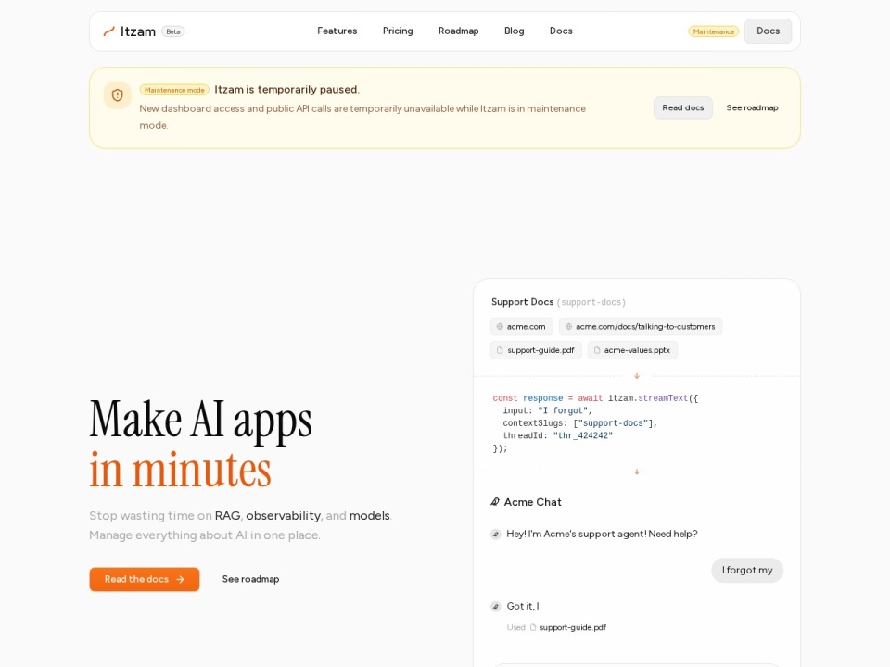Viewport: 890px width, 667px height.
Task: Click file icon on support-guide.pdf chip
Action: click(x=500, y=350)
